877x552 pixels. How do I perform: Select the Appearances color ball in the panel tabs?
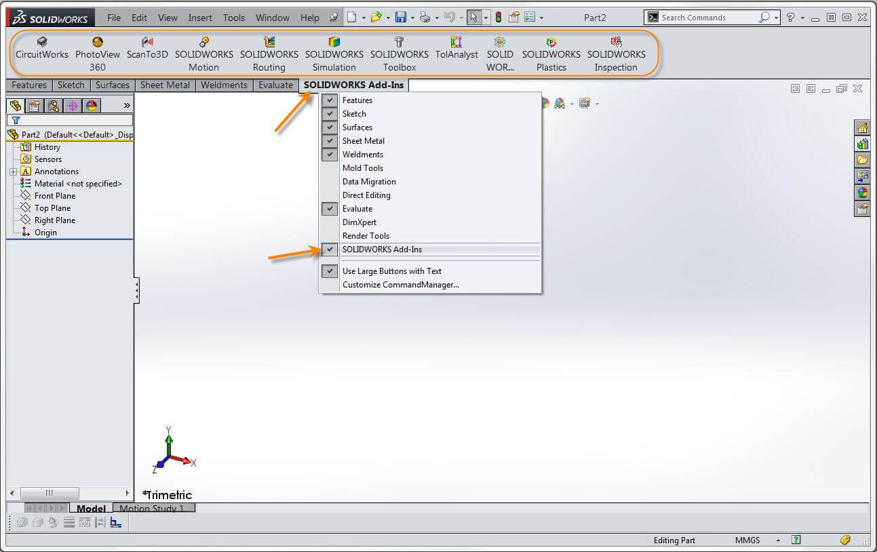[90, 105]
